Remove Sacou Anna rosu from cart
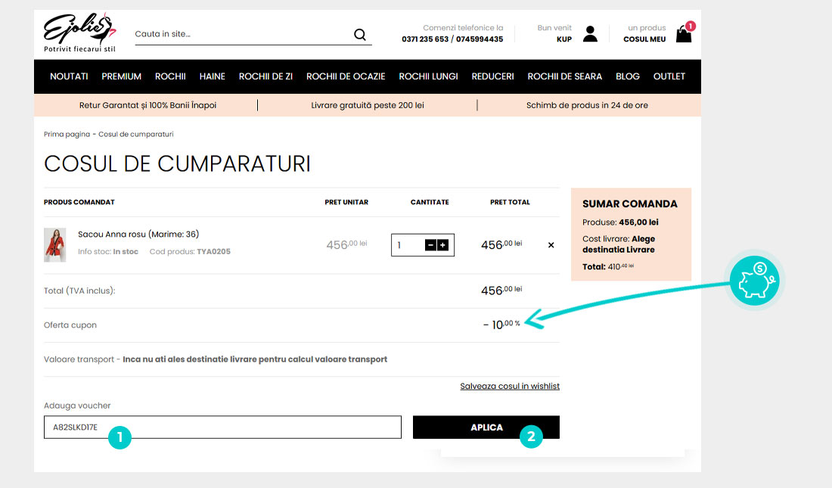The width and height of the screenshot is (832, 488). click(551, 245)
